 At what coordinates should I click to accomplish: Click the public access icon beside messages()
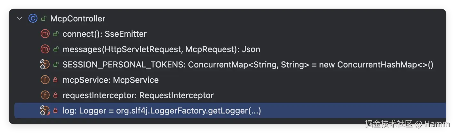56,49
